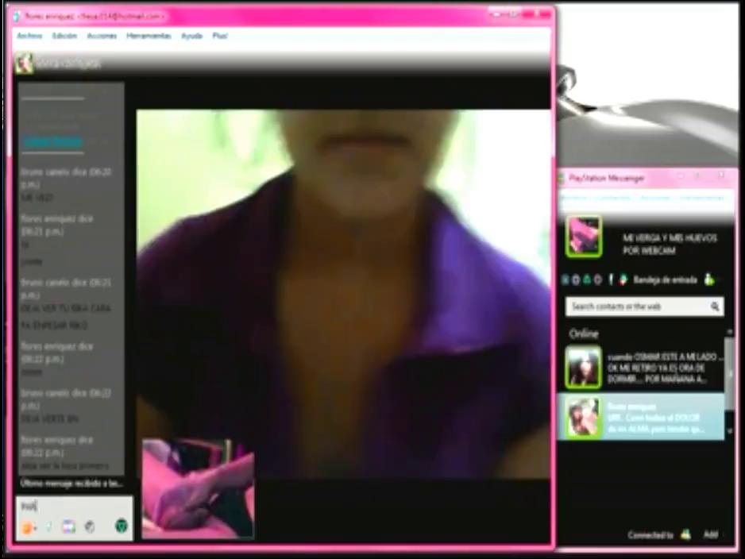745x559 pixels.
Task: Click the contact avatar in conversation header
Action: coord(24,64)
